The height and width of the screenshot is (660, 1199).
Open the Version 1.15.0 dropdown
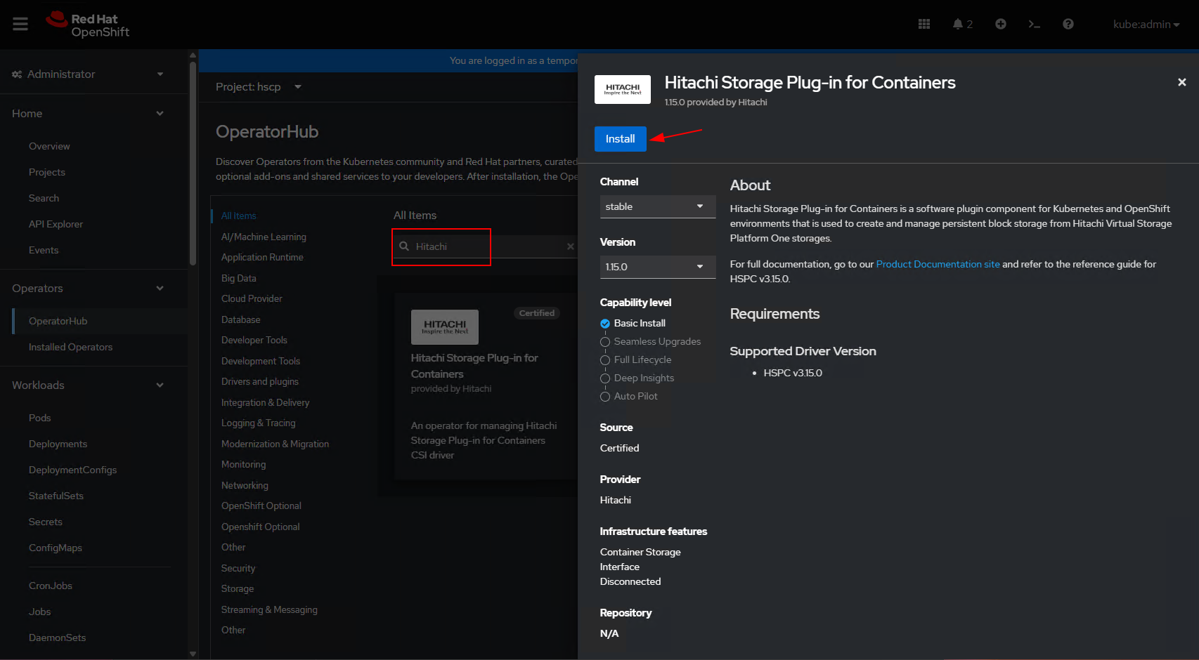[x=658, y=267]
